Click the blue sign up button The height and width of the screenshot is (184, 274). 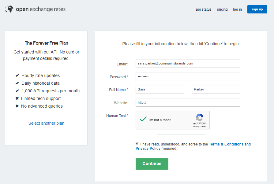[x=257, y=9]
